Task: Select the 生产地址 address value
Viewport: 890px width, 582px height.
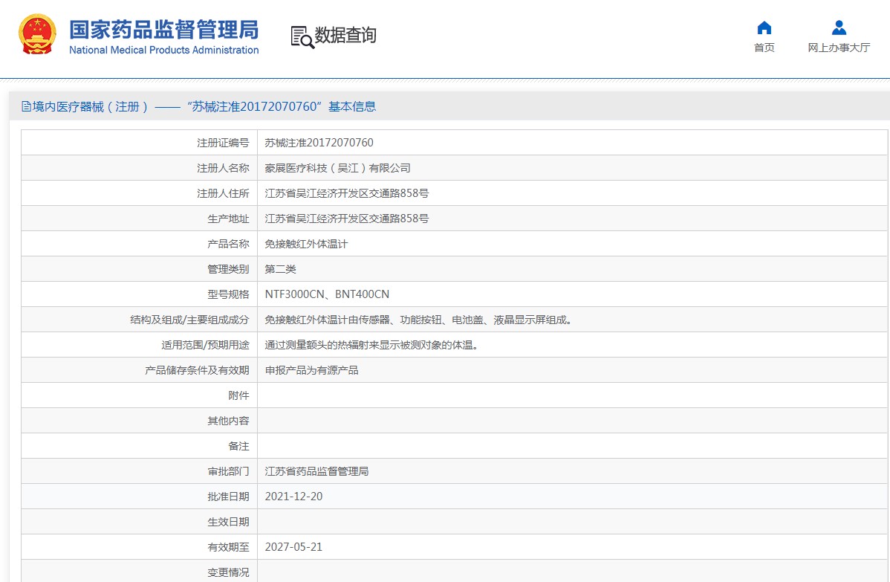Action: 346,219
